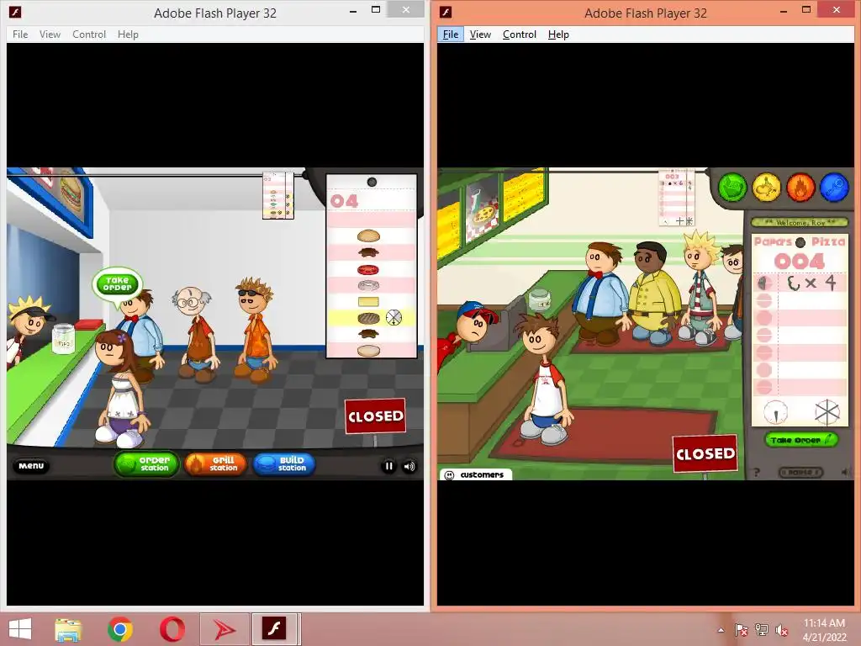
Task: Open Windows Start button
Action: 20,629
